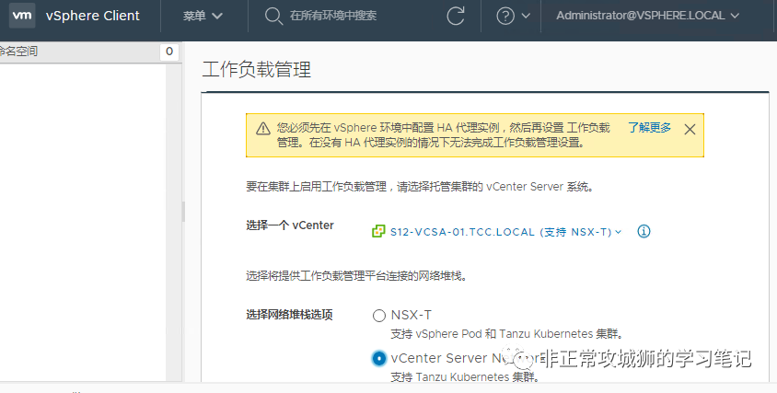Click the info icon next to vCenter selector
Screen dimensions: 777x393
pos(644,231)
